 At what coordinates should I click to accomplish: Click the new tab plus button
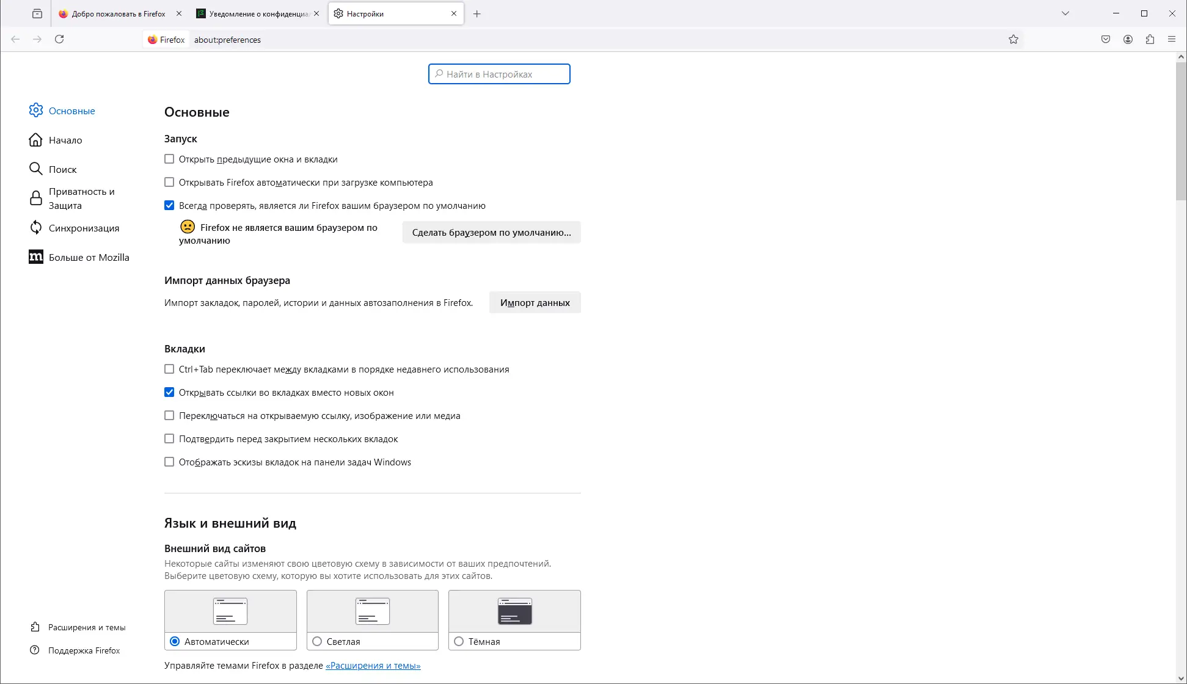tap(477, 13)
